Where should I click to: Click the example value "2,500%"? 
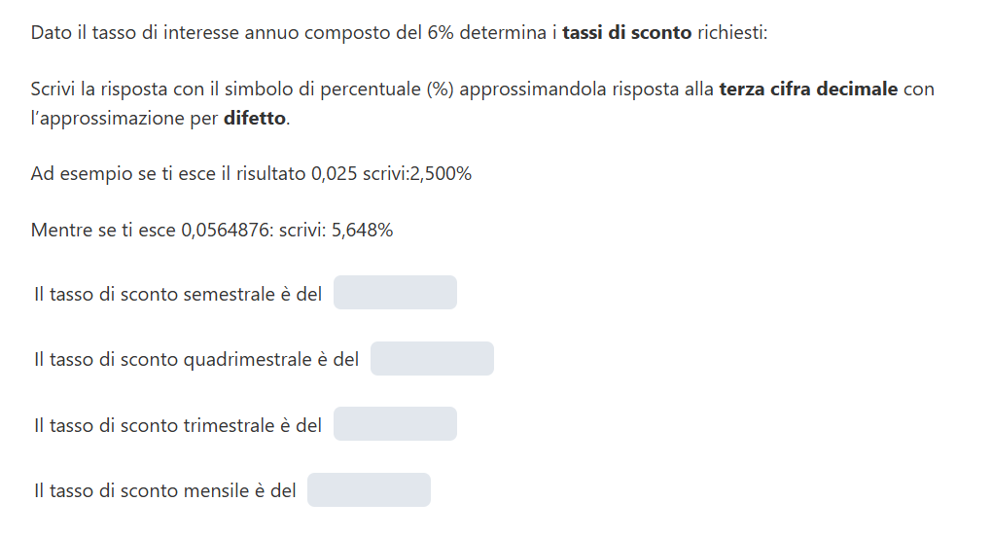(x=438, y=175)
